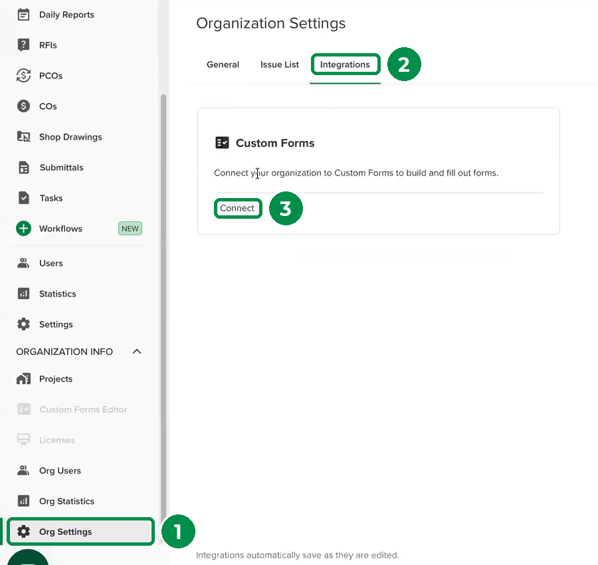Open Org Settings label
This screenshot has width=598, height=565.
coord(66,531)
